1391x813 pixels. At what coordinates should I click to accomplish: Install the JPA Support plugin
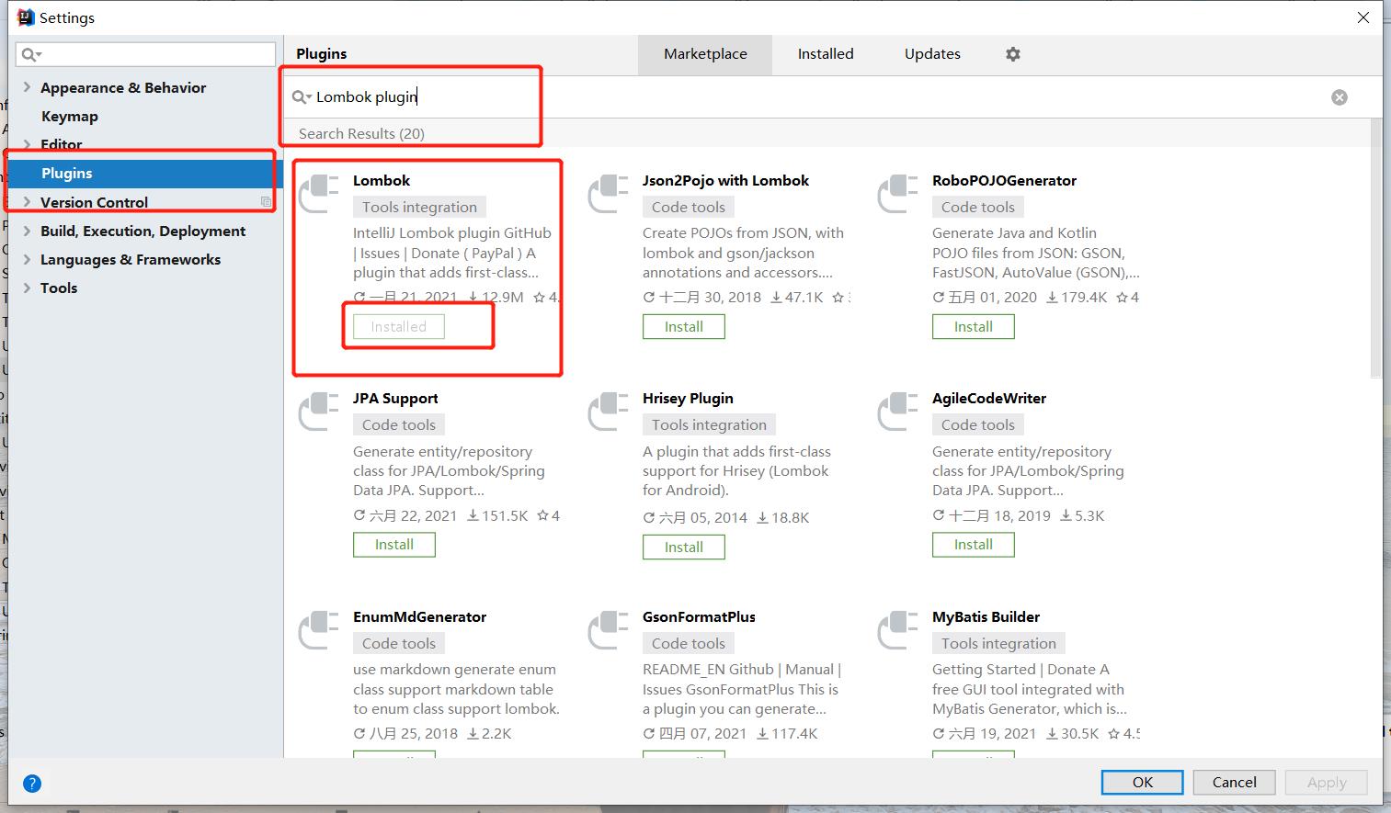click(x=394, y=545)
